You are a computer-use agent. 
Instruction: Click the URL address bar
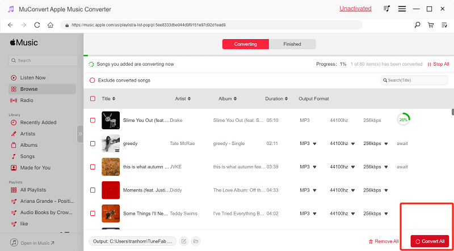[x=211, y=25]
